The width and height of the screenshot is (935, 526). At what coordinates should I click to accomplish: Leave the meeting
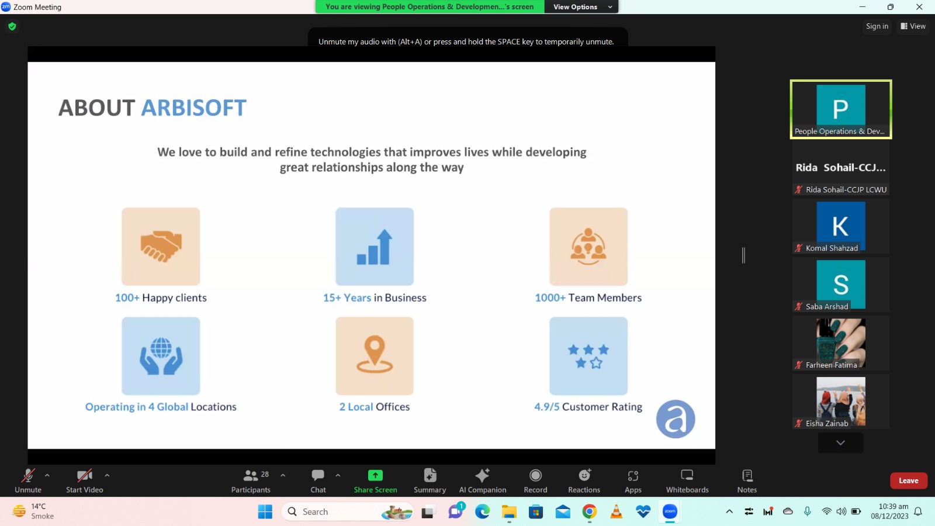coord(909,480)
